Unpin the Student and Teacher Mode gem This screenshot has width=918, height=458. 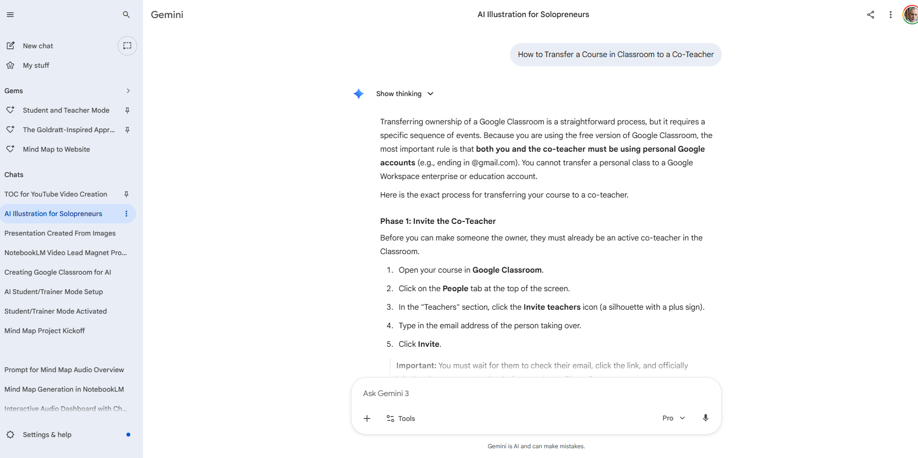click(127, 110)
